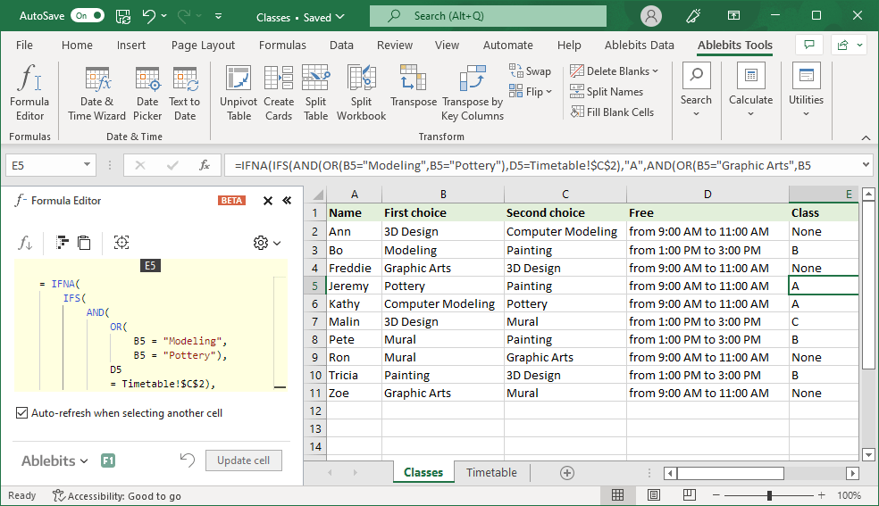Click the Update cell button
The image size is (879, 506).
pos(243,460)
